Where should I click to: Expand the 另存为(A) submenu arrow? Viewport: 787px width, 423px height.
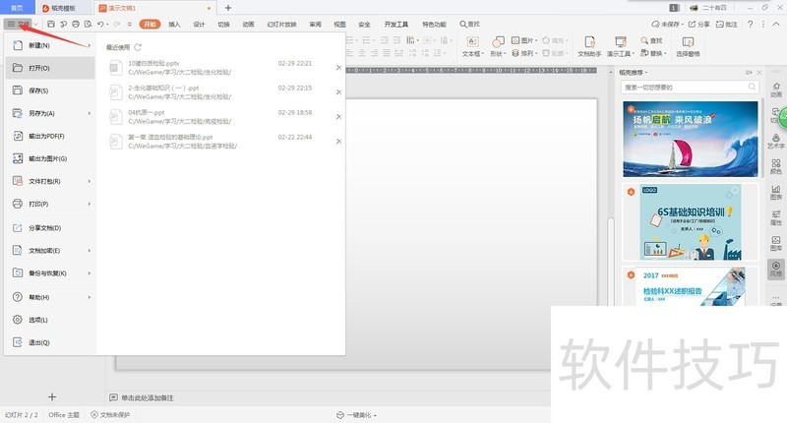click(x=90, y=113)
